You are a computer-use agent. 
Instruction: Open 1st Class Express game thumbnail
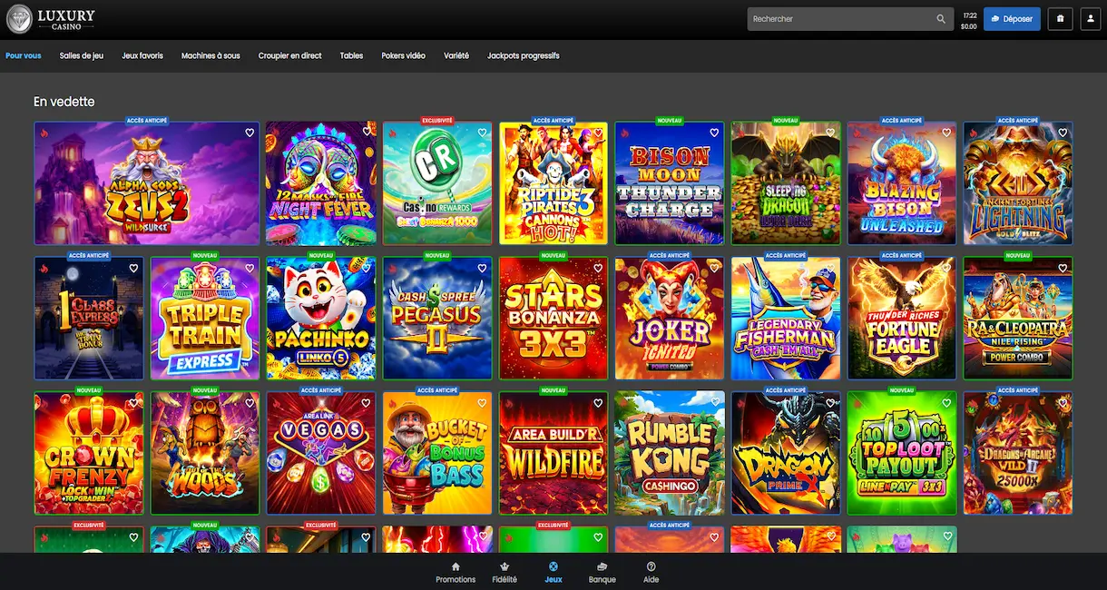coord(89,319)
